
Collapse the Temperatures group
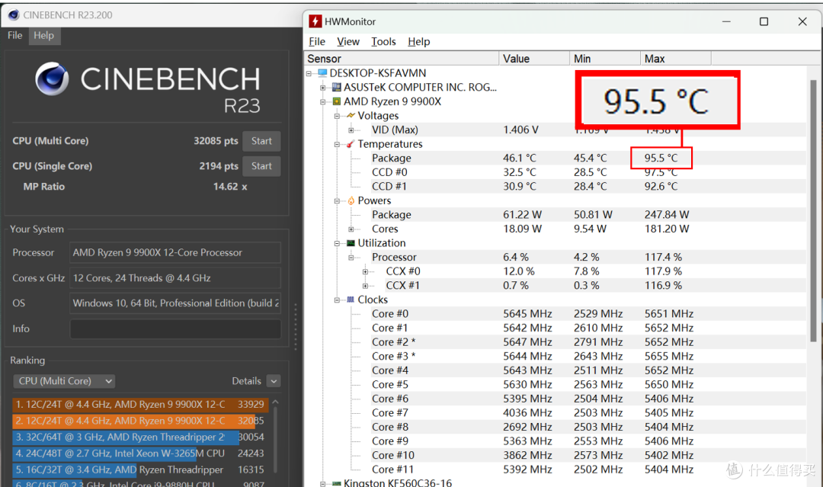(338, 144)
